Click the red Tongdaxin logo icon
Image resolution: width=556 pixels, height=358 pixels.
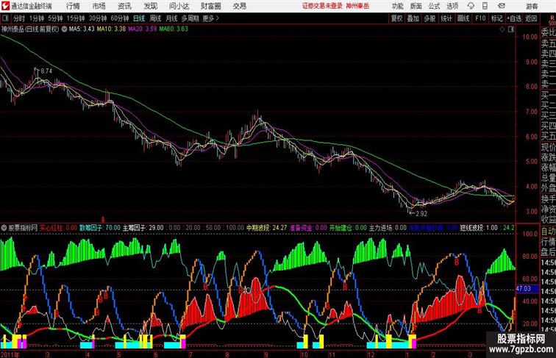5,6
